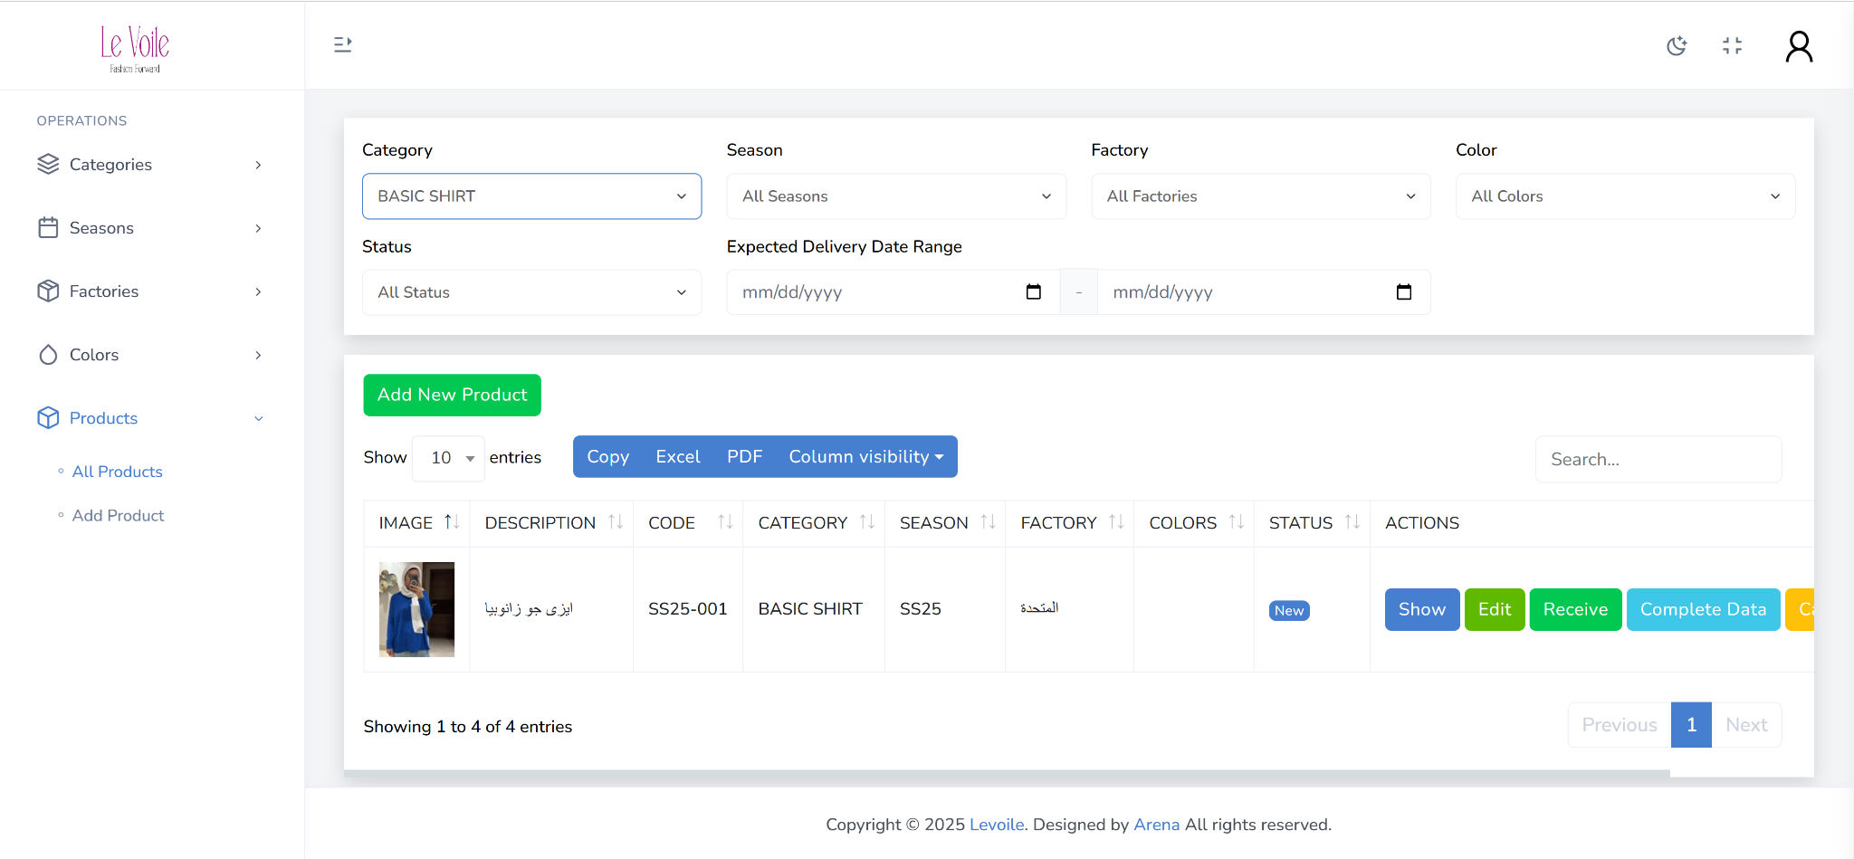Open the All Colors filter dropdown

1624,196
